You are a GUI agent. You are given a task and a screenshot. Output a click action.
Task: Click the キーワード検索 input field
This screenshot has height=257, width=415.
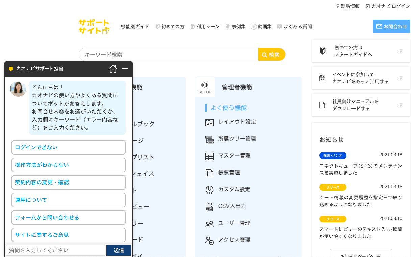point(168,54)
